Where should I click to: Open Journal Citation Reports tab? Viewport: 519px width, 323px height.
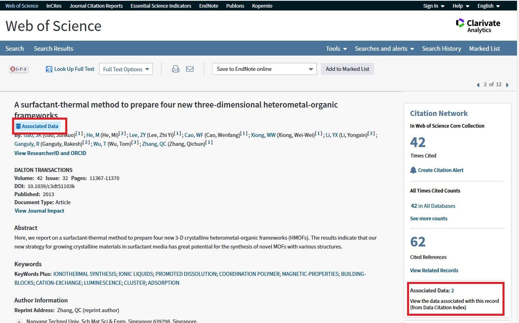pyautogui.click(x=96, y=6)
